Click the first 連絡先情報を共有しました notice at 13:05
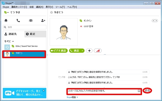This screenshot has width=162, height=101. point(108,72)
